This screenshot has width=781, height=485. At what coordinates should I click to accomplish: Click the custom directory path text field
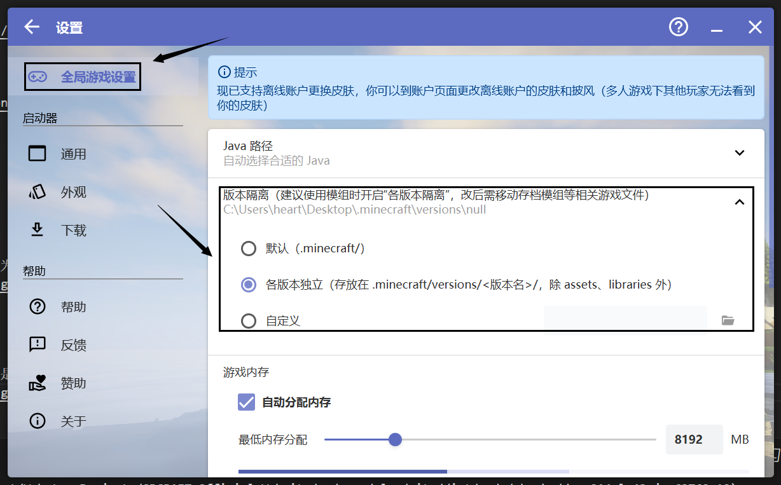625,320
